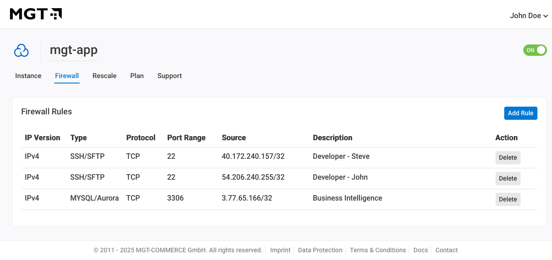Click the Add Rule button
Image resolution: width=552 pixels, height=260 pixels.
pos(521,113)
